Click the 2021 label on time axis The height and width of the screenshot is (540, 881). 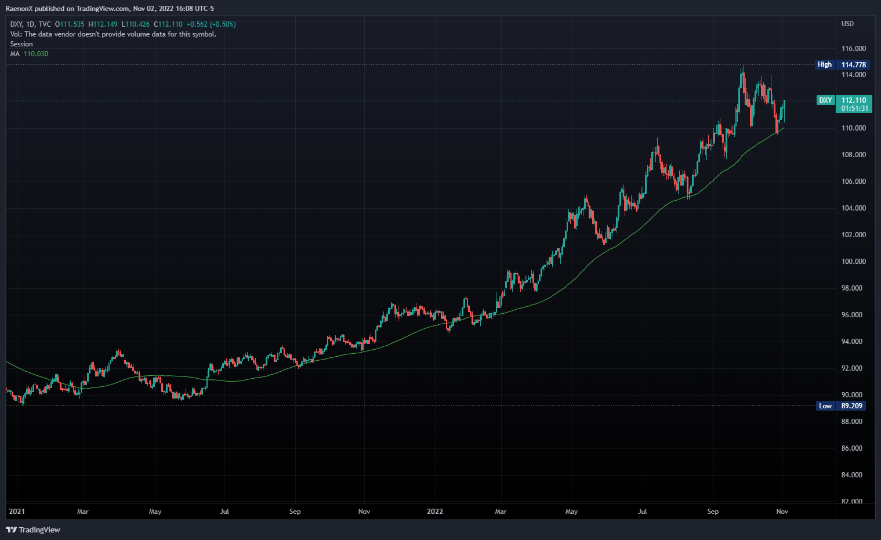click(x=17, y=512)
